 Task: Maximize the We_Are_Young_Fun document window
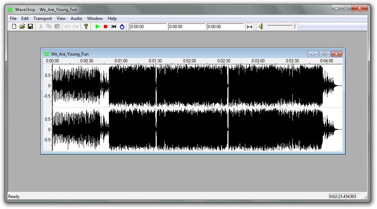coord(325,54)
